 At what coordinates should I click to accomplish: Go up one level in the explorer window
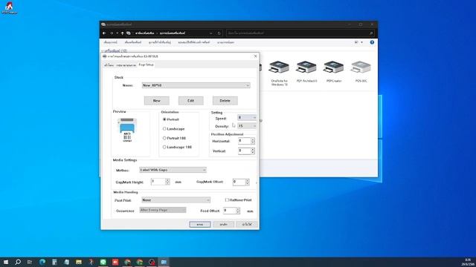(x=122, y=33)
